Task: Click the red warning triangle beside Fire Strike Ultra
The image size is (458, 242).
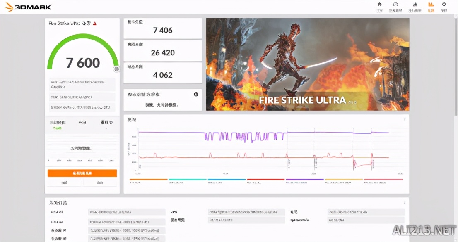Action: (x=95, y=23)
